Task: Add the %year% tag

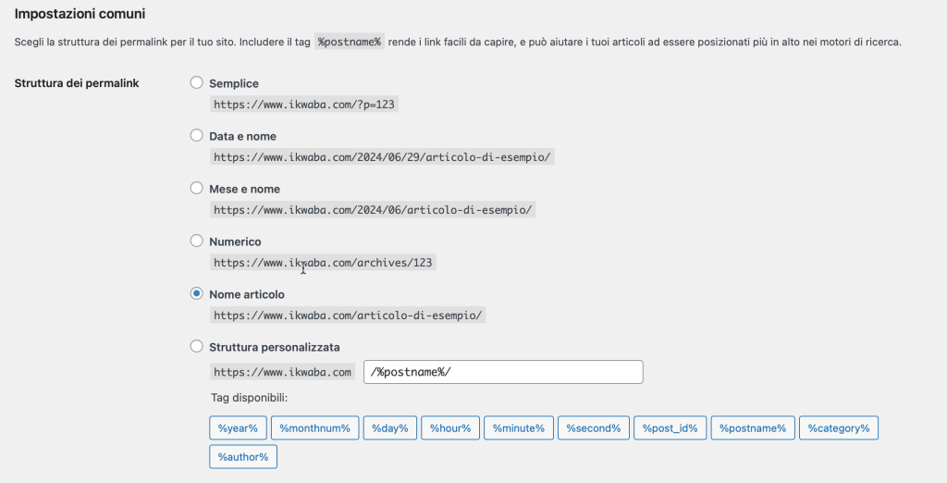Action: (238, 428)
